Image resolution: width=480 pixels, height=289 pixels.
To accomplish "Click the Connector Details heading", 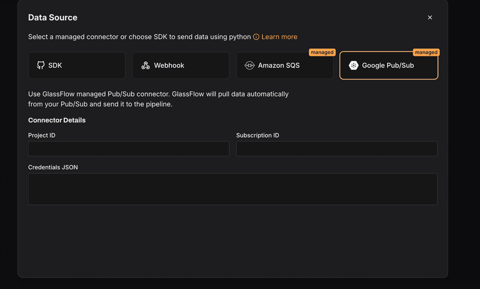I will click(57, 120).
